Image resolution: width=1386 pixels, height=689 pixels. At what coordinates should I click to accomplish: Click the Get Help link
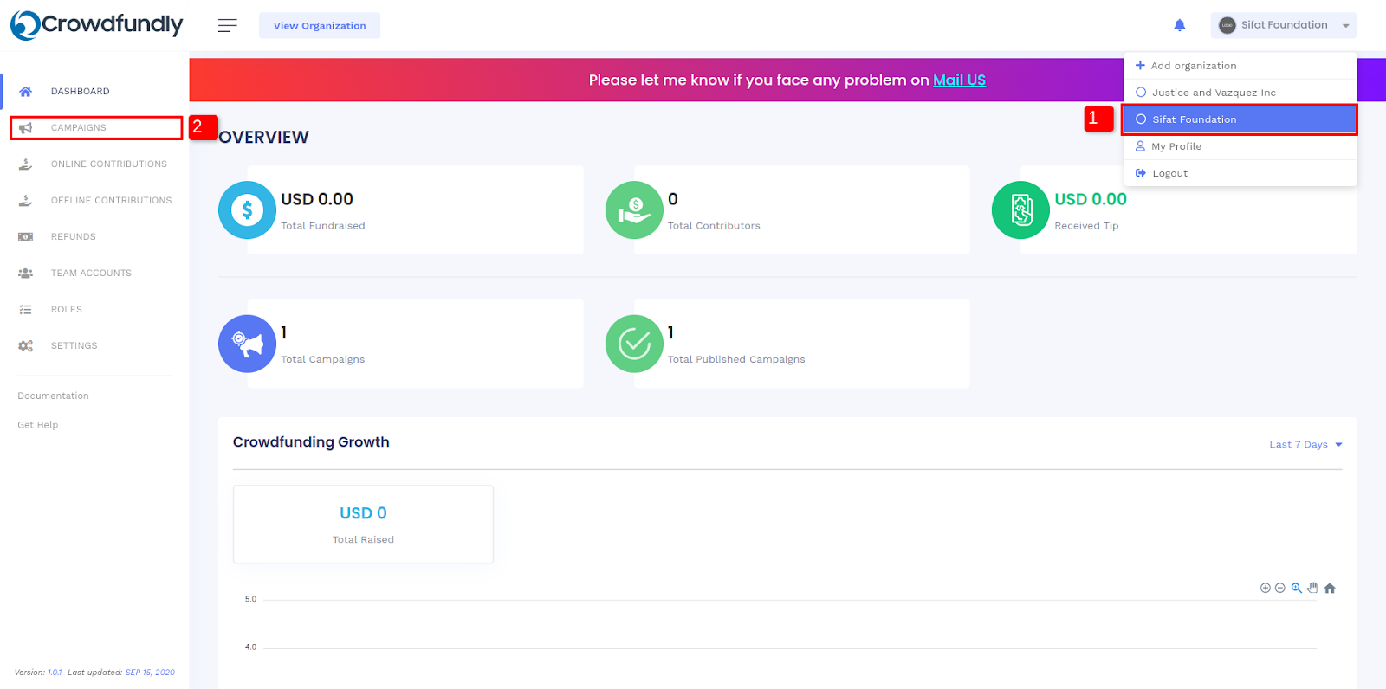[38, 425]
